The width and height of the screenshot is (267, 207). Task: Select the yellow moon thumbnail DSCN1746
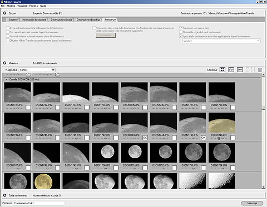(x=222, y=123)
